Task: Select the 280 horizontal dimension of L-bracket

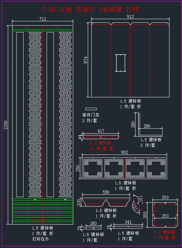Action: point(147,126)
